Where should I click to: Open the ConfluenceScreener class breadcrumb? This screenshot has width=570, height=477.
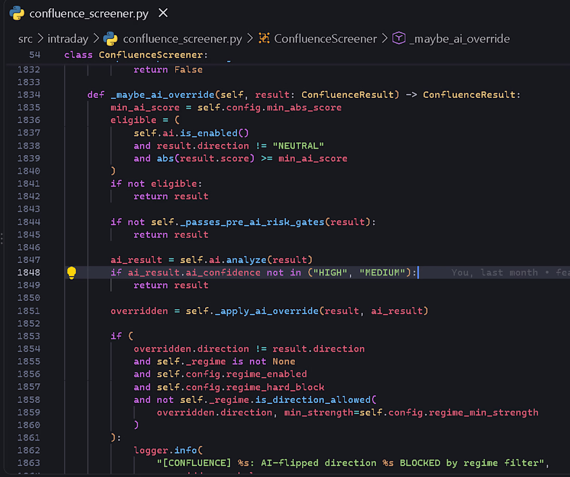[325, 39]
